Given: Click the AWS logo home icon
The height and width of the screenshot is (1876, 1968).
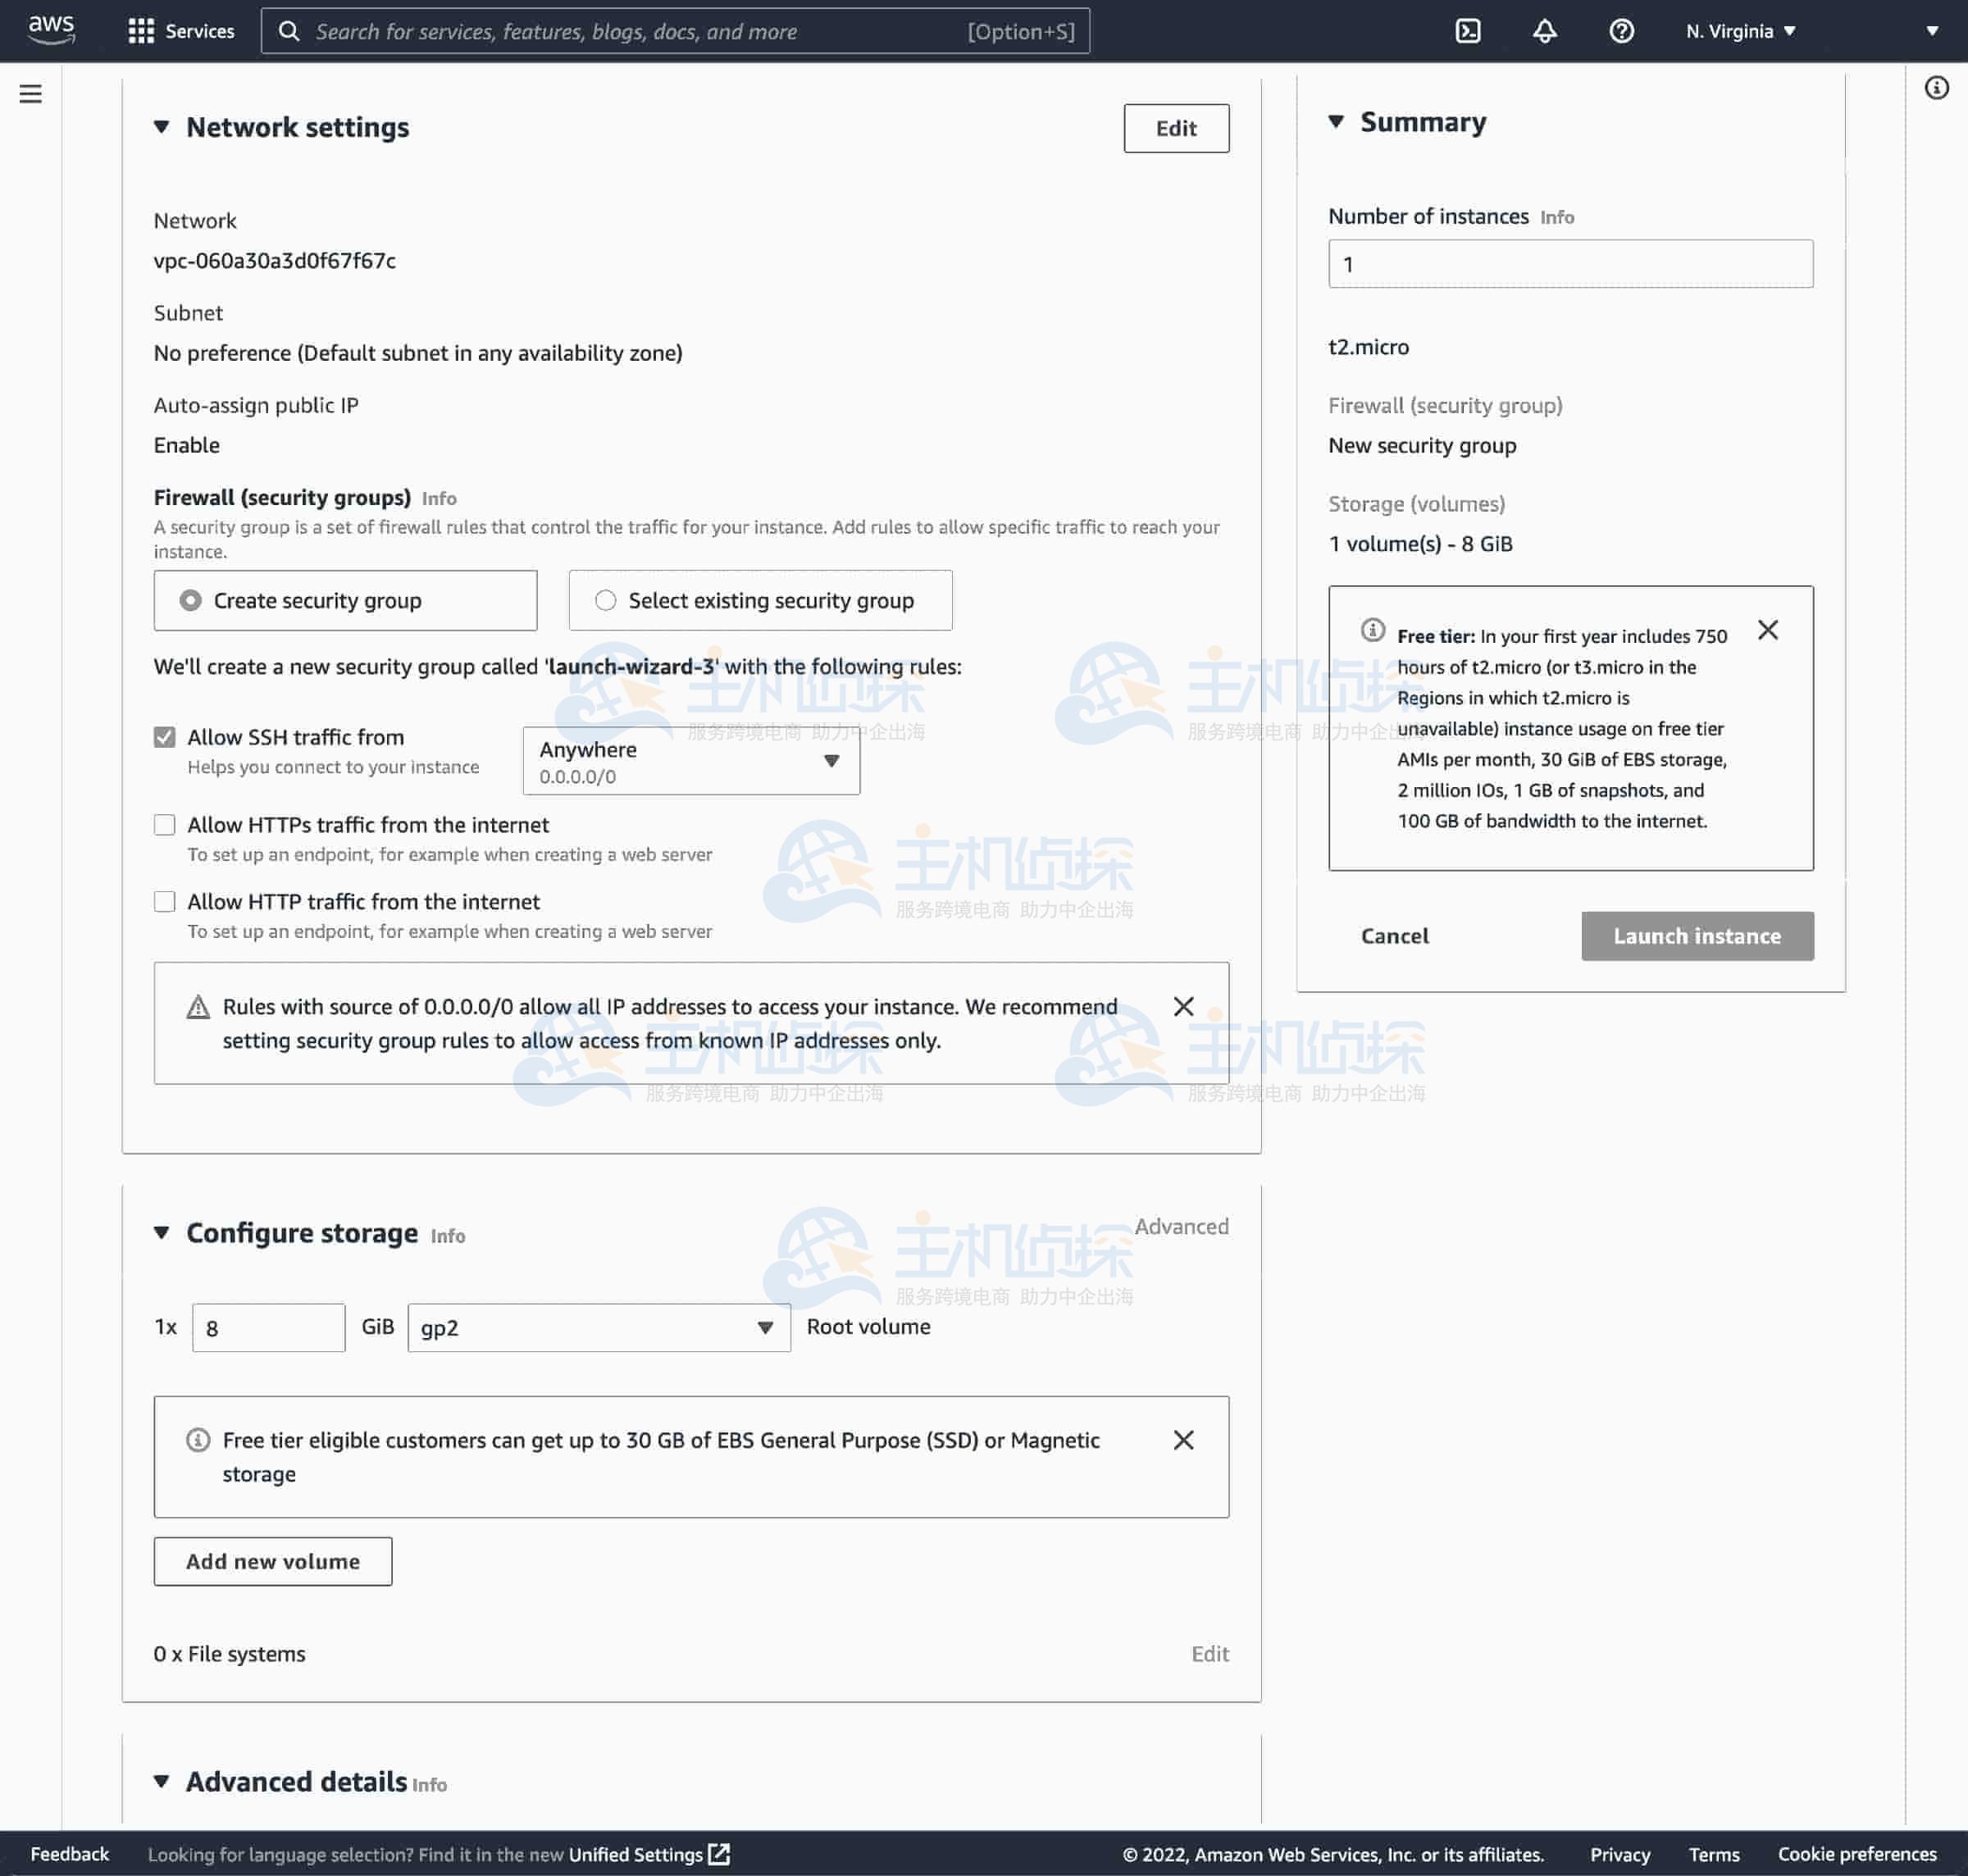Looking at the screenshot, I should click(x=51, y=30).
